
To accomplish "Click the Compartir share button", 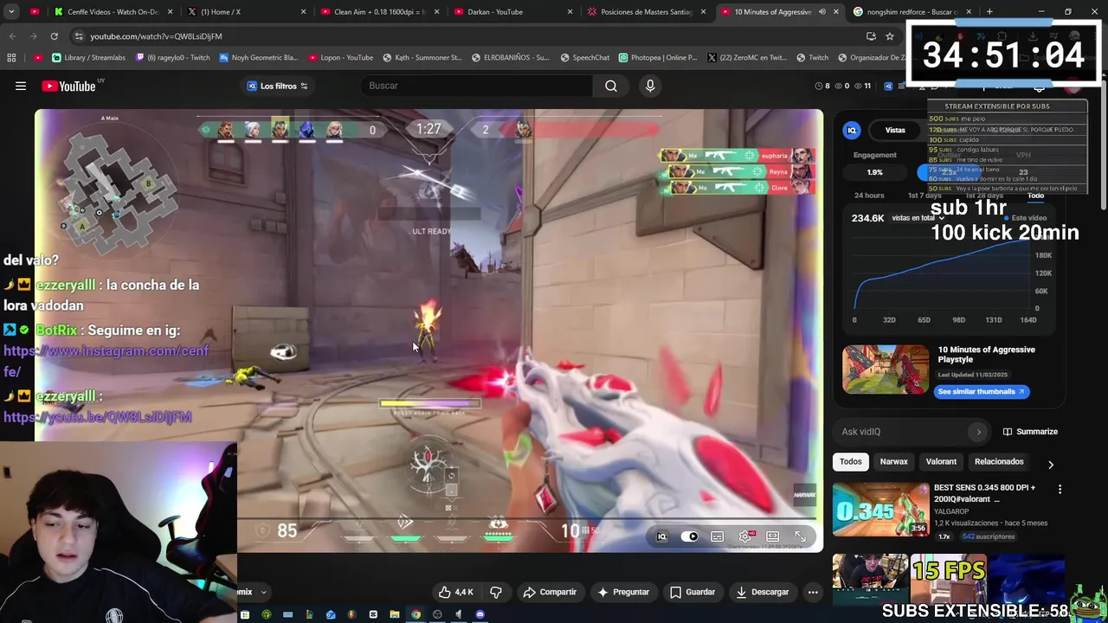I will 550,592.
